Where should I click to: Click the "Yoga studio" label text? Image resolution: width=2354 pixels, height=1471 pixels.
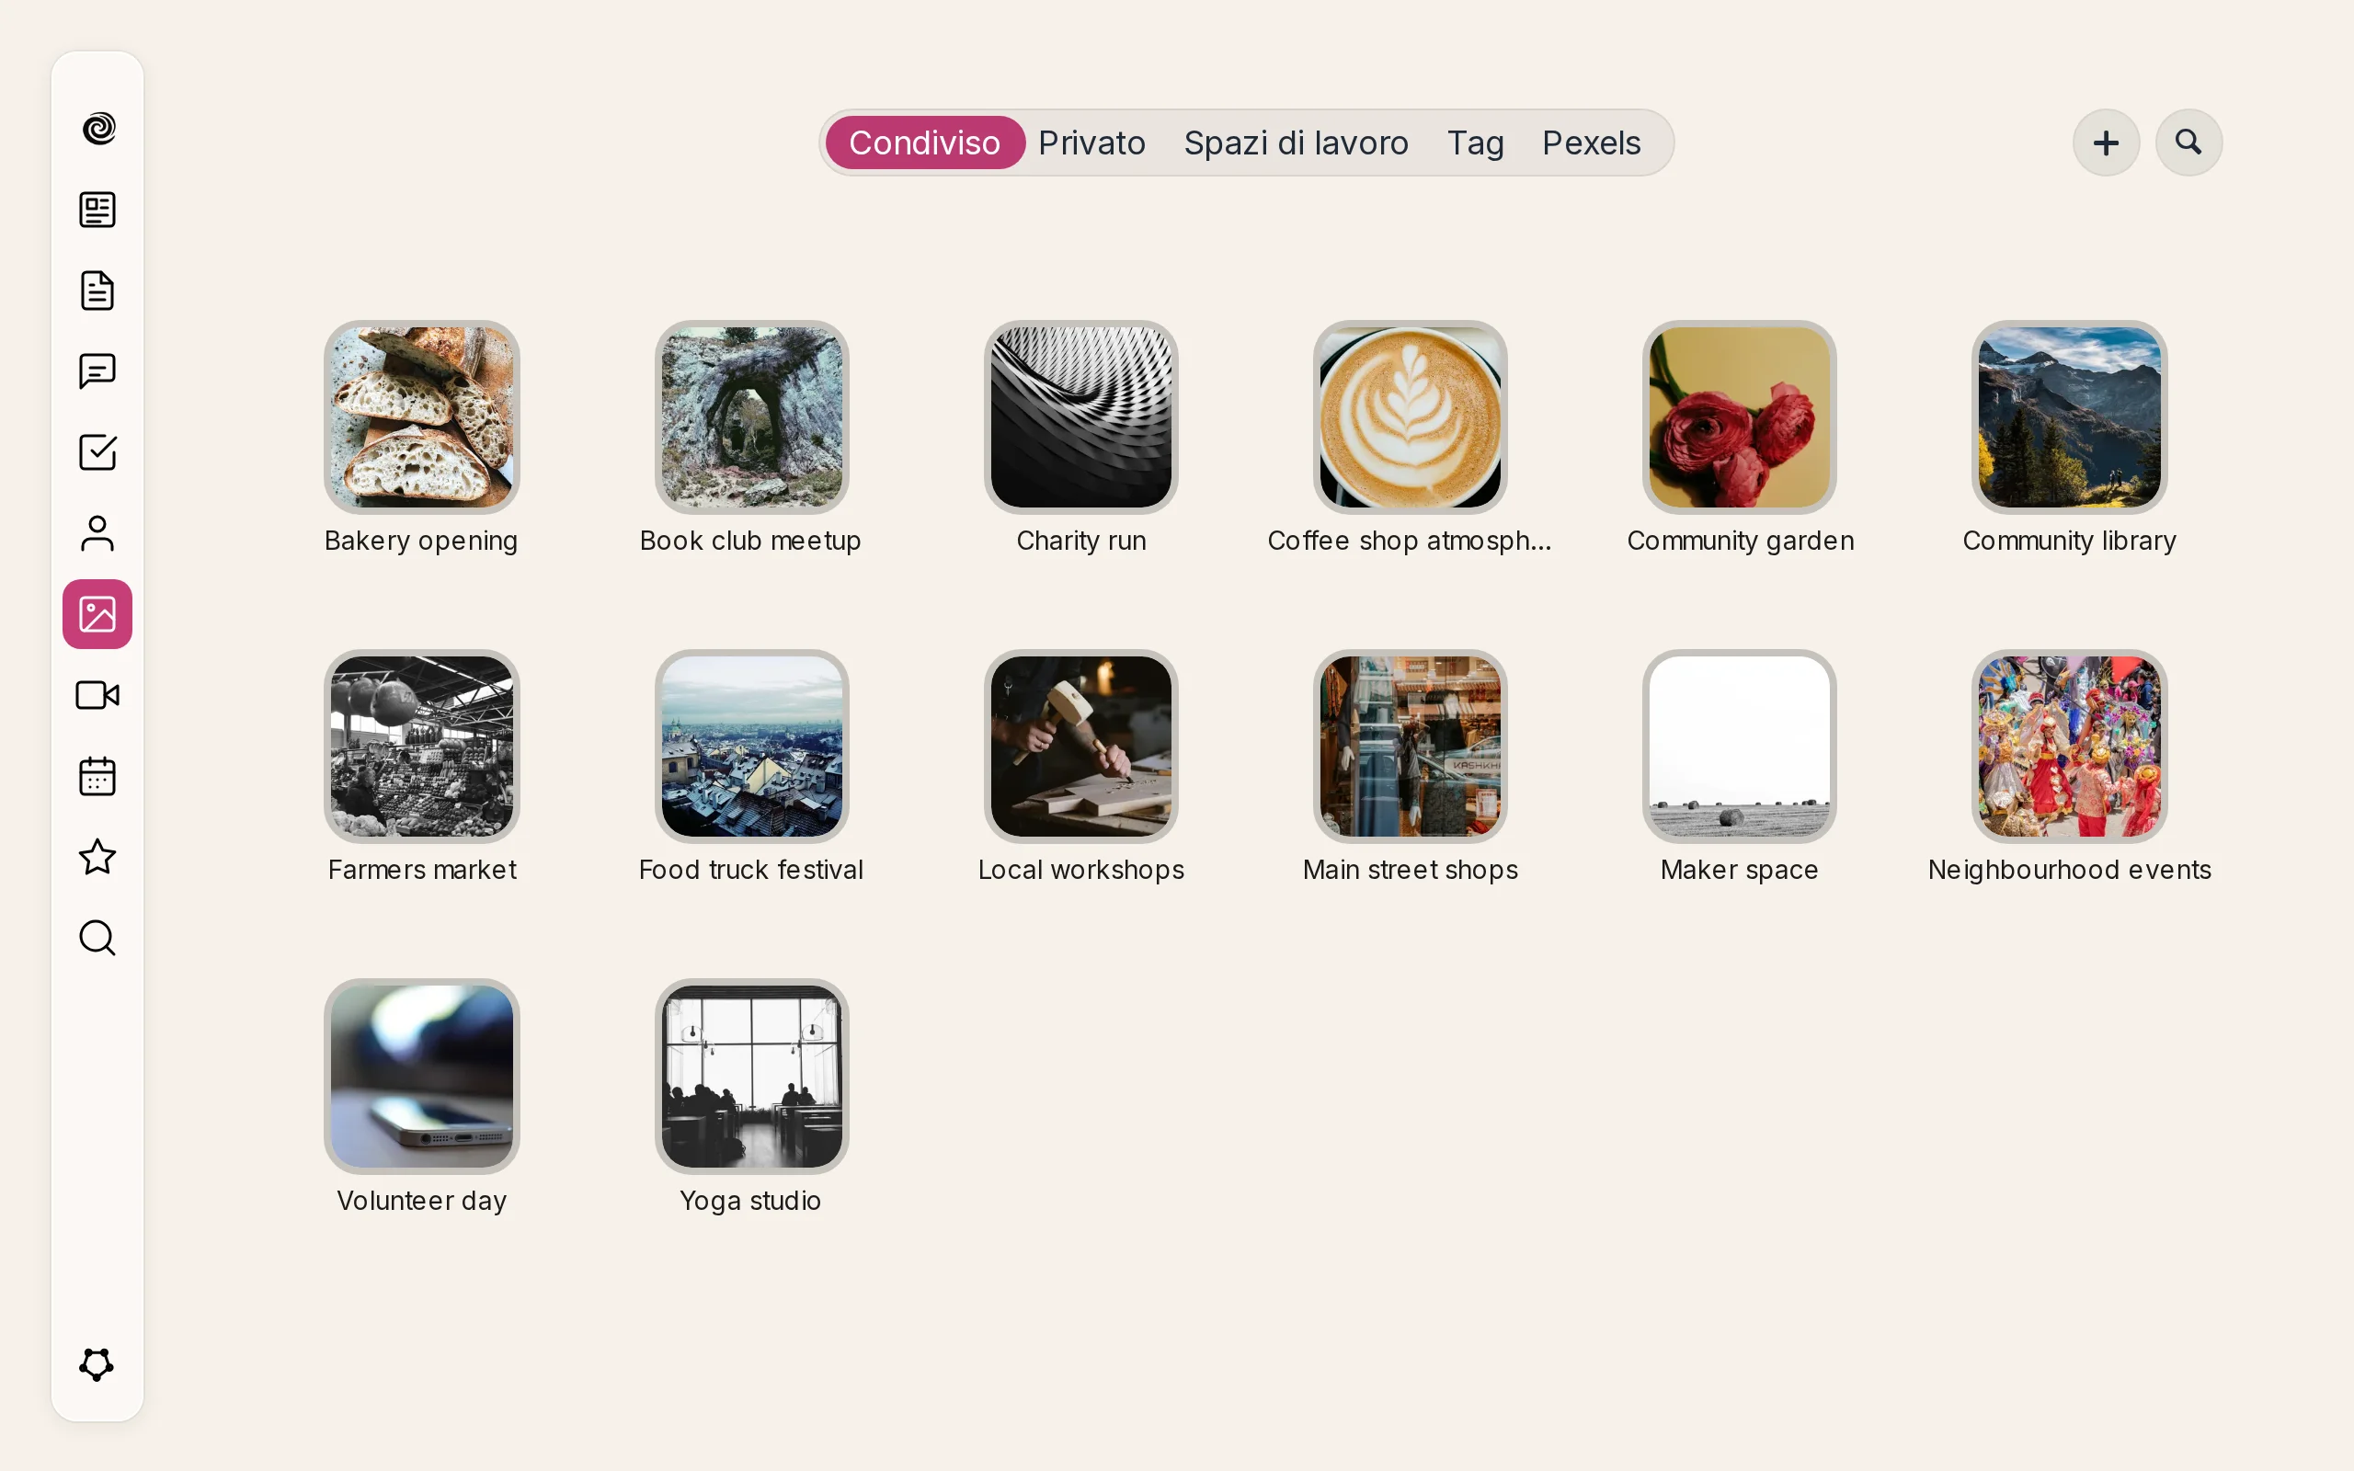(750, 1201)
